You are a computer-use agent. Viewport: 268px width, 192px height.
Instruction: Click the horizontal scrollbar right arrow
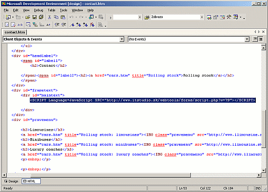coord(259,175)
